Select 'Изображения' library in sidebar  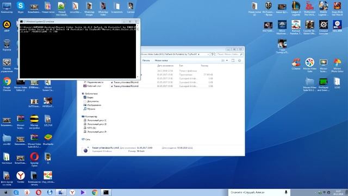94,105
